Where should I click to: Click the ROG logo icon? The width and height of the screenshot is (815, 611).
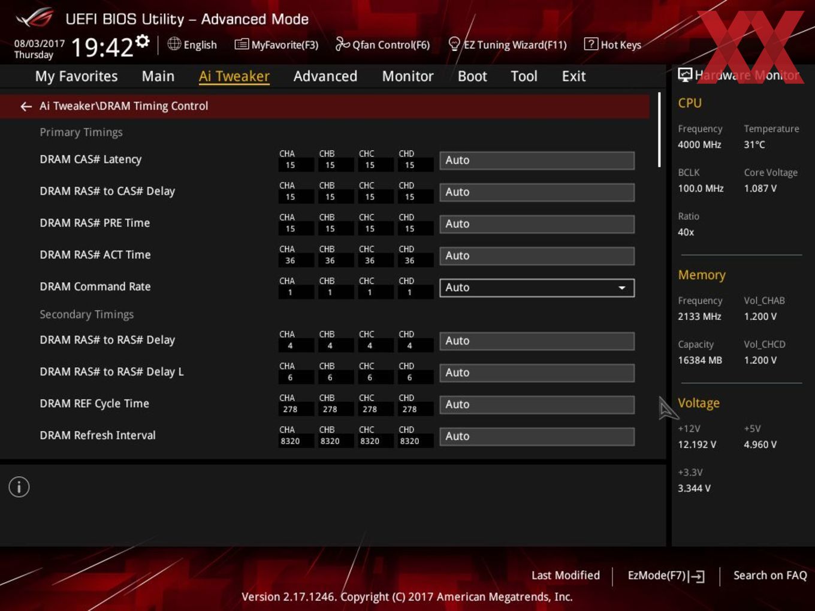tap(35, 18)
